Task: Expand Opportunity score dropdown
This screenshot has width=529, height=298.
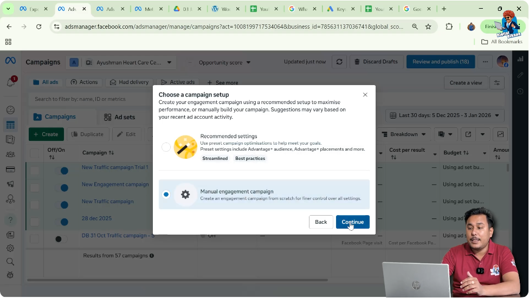Action: coord(225,62)
